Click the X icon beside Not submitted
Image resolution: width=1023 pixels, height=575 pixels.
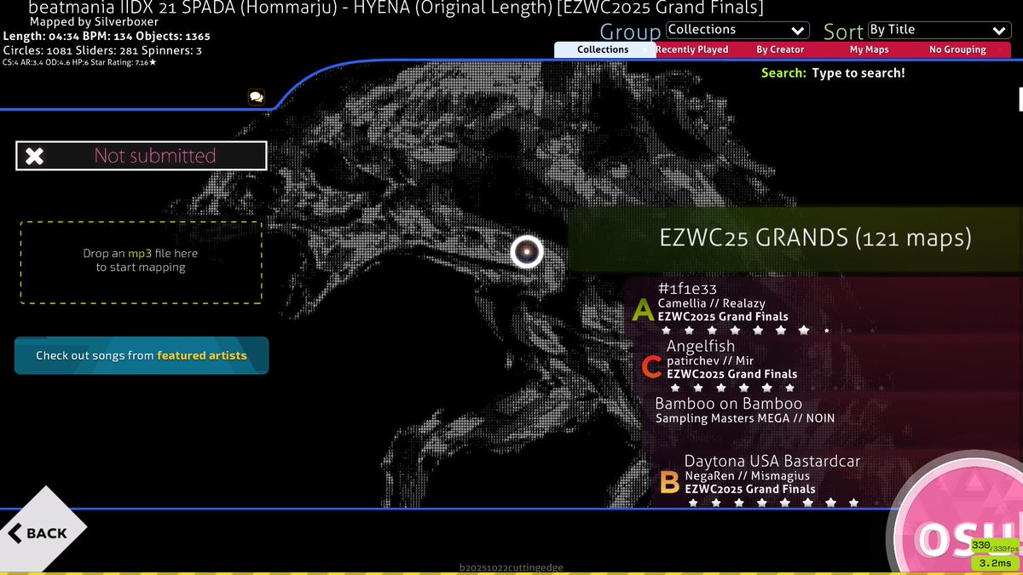pos(34,156)
